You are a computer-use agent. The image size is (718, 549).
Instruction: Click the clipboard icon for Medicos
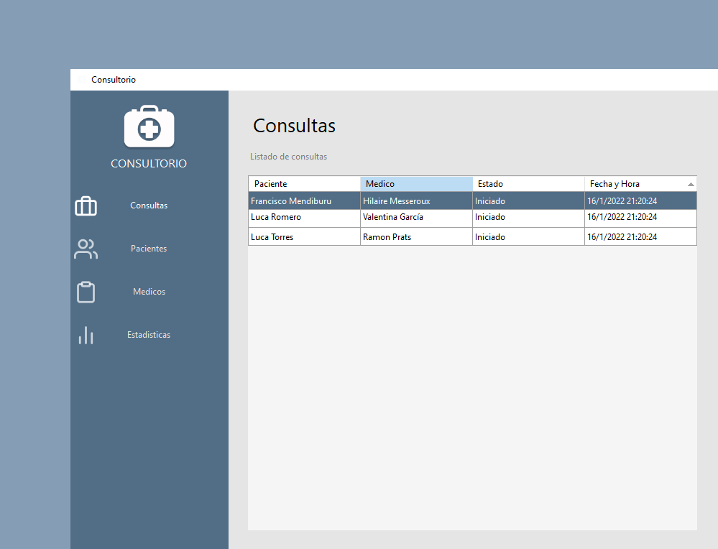86,292
